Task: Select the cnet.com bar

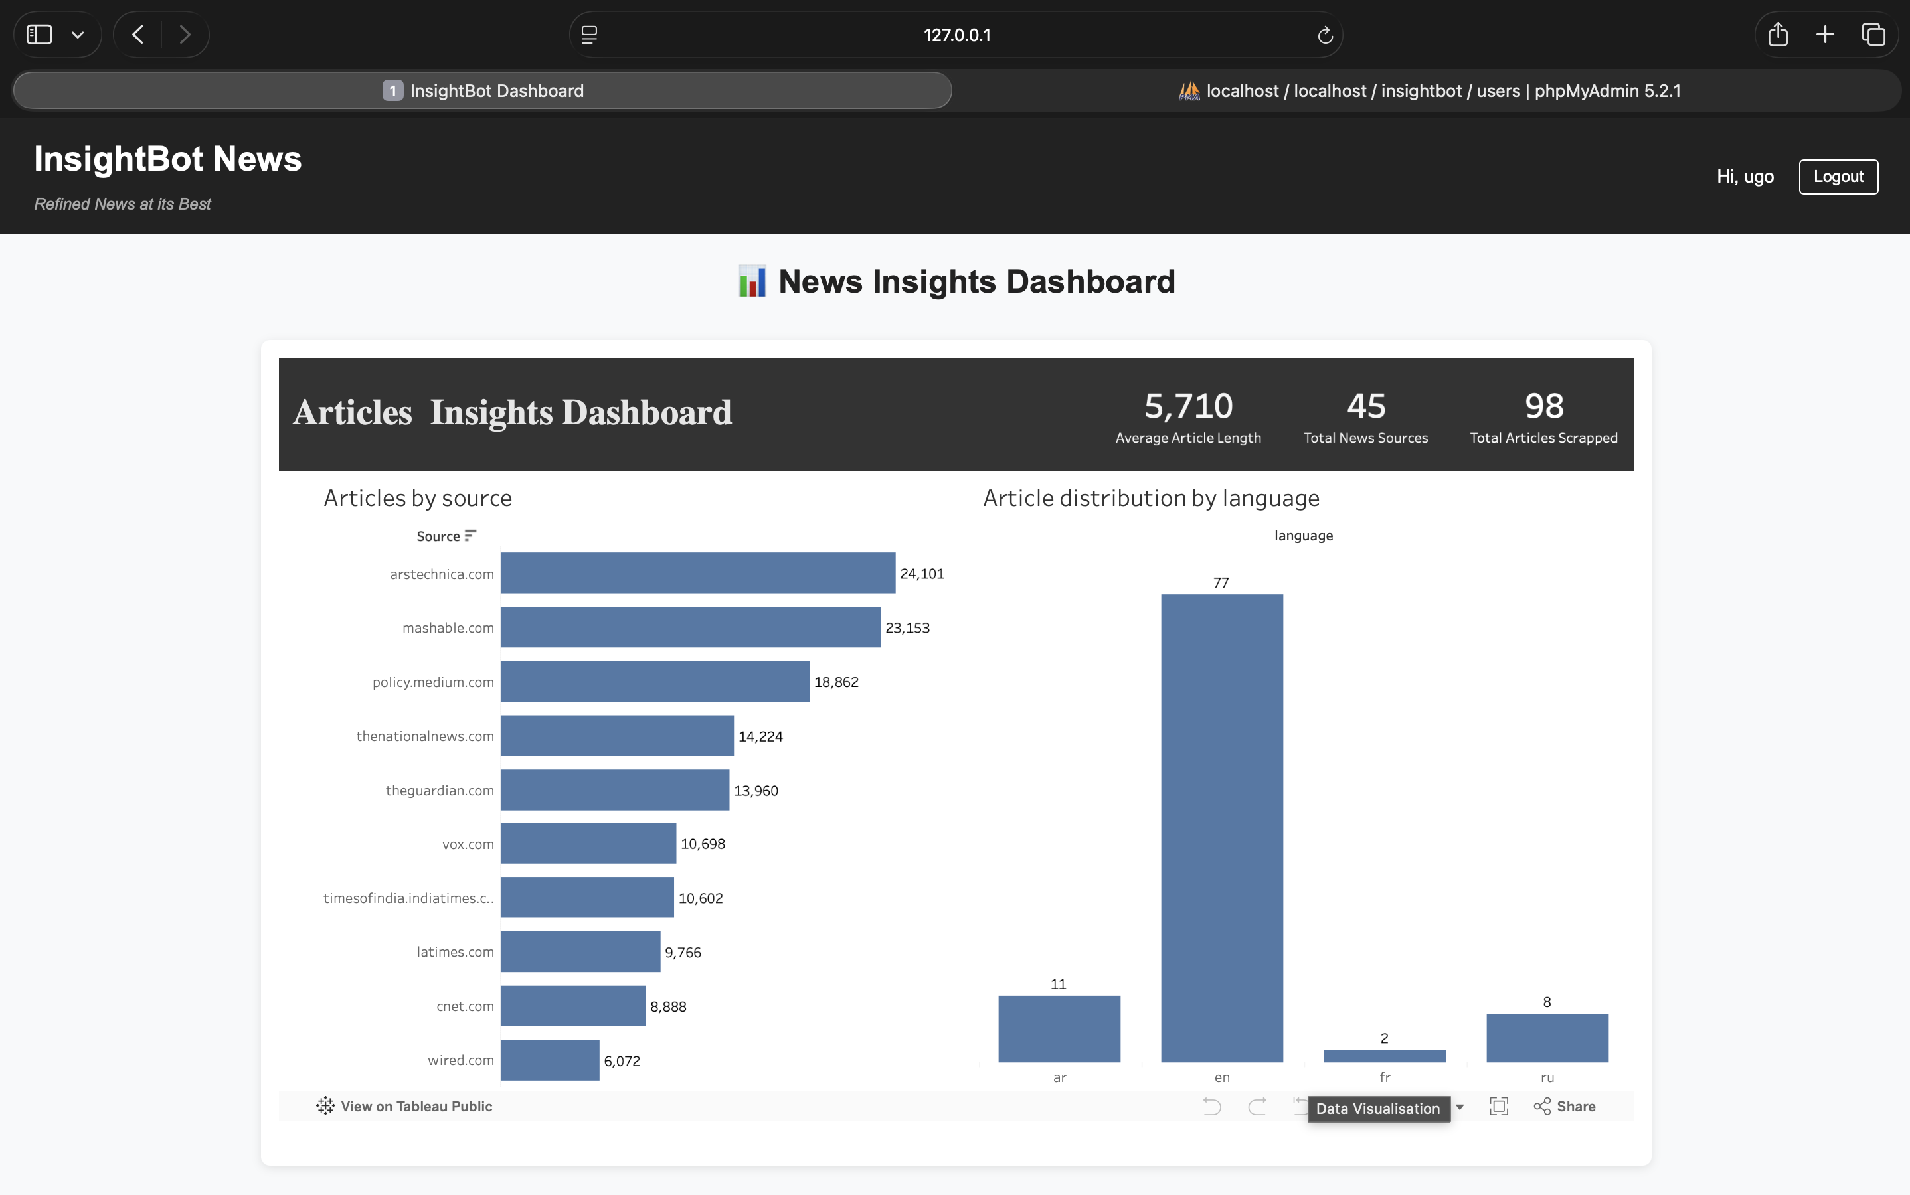Action: 573,1006
